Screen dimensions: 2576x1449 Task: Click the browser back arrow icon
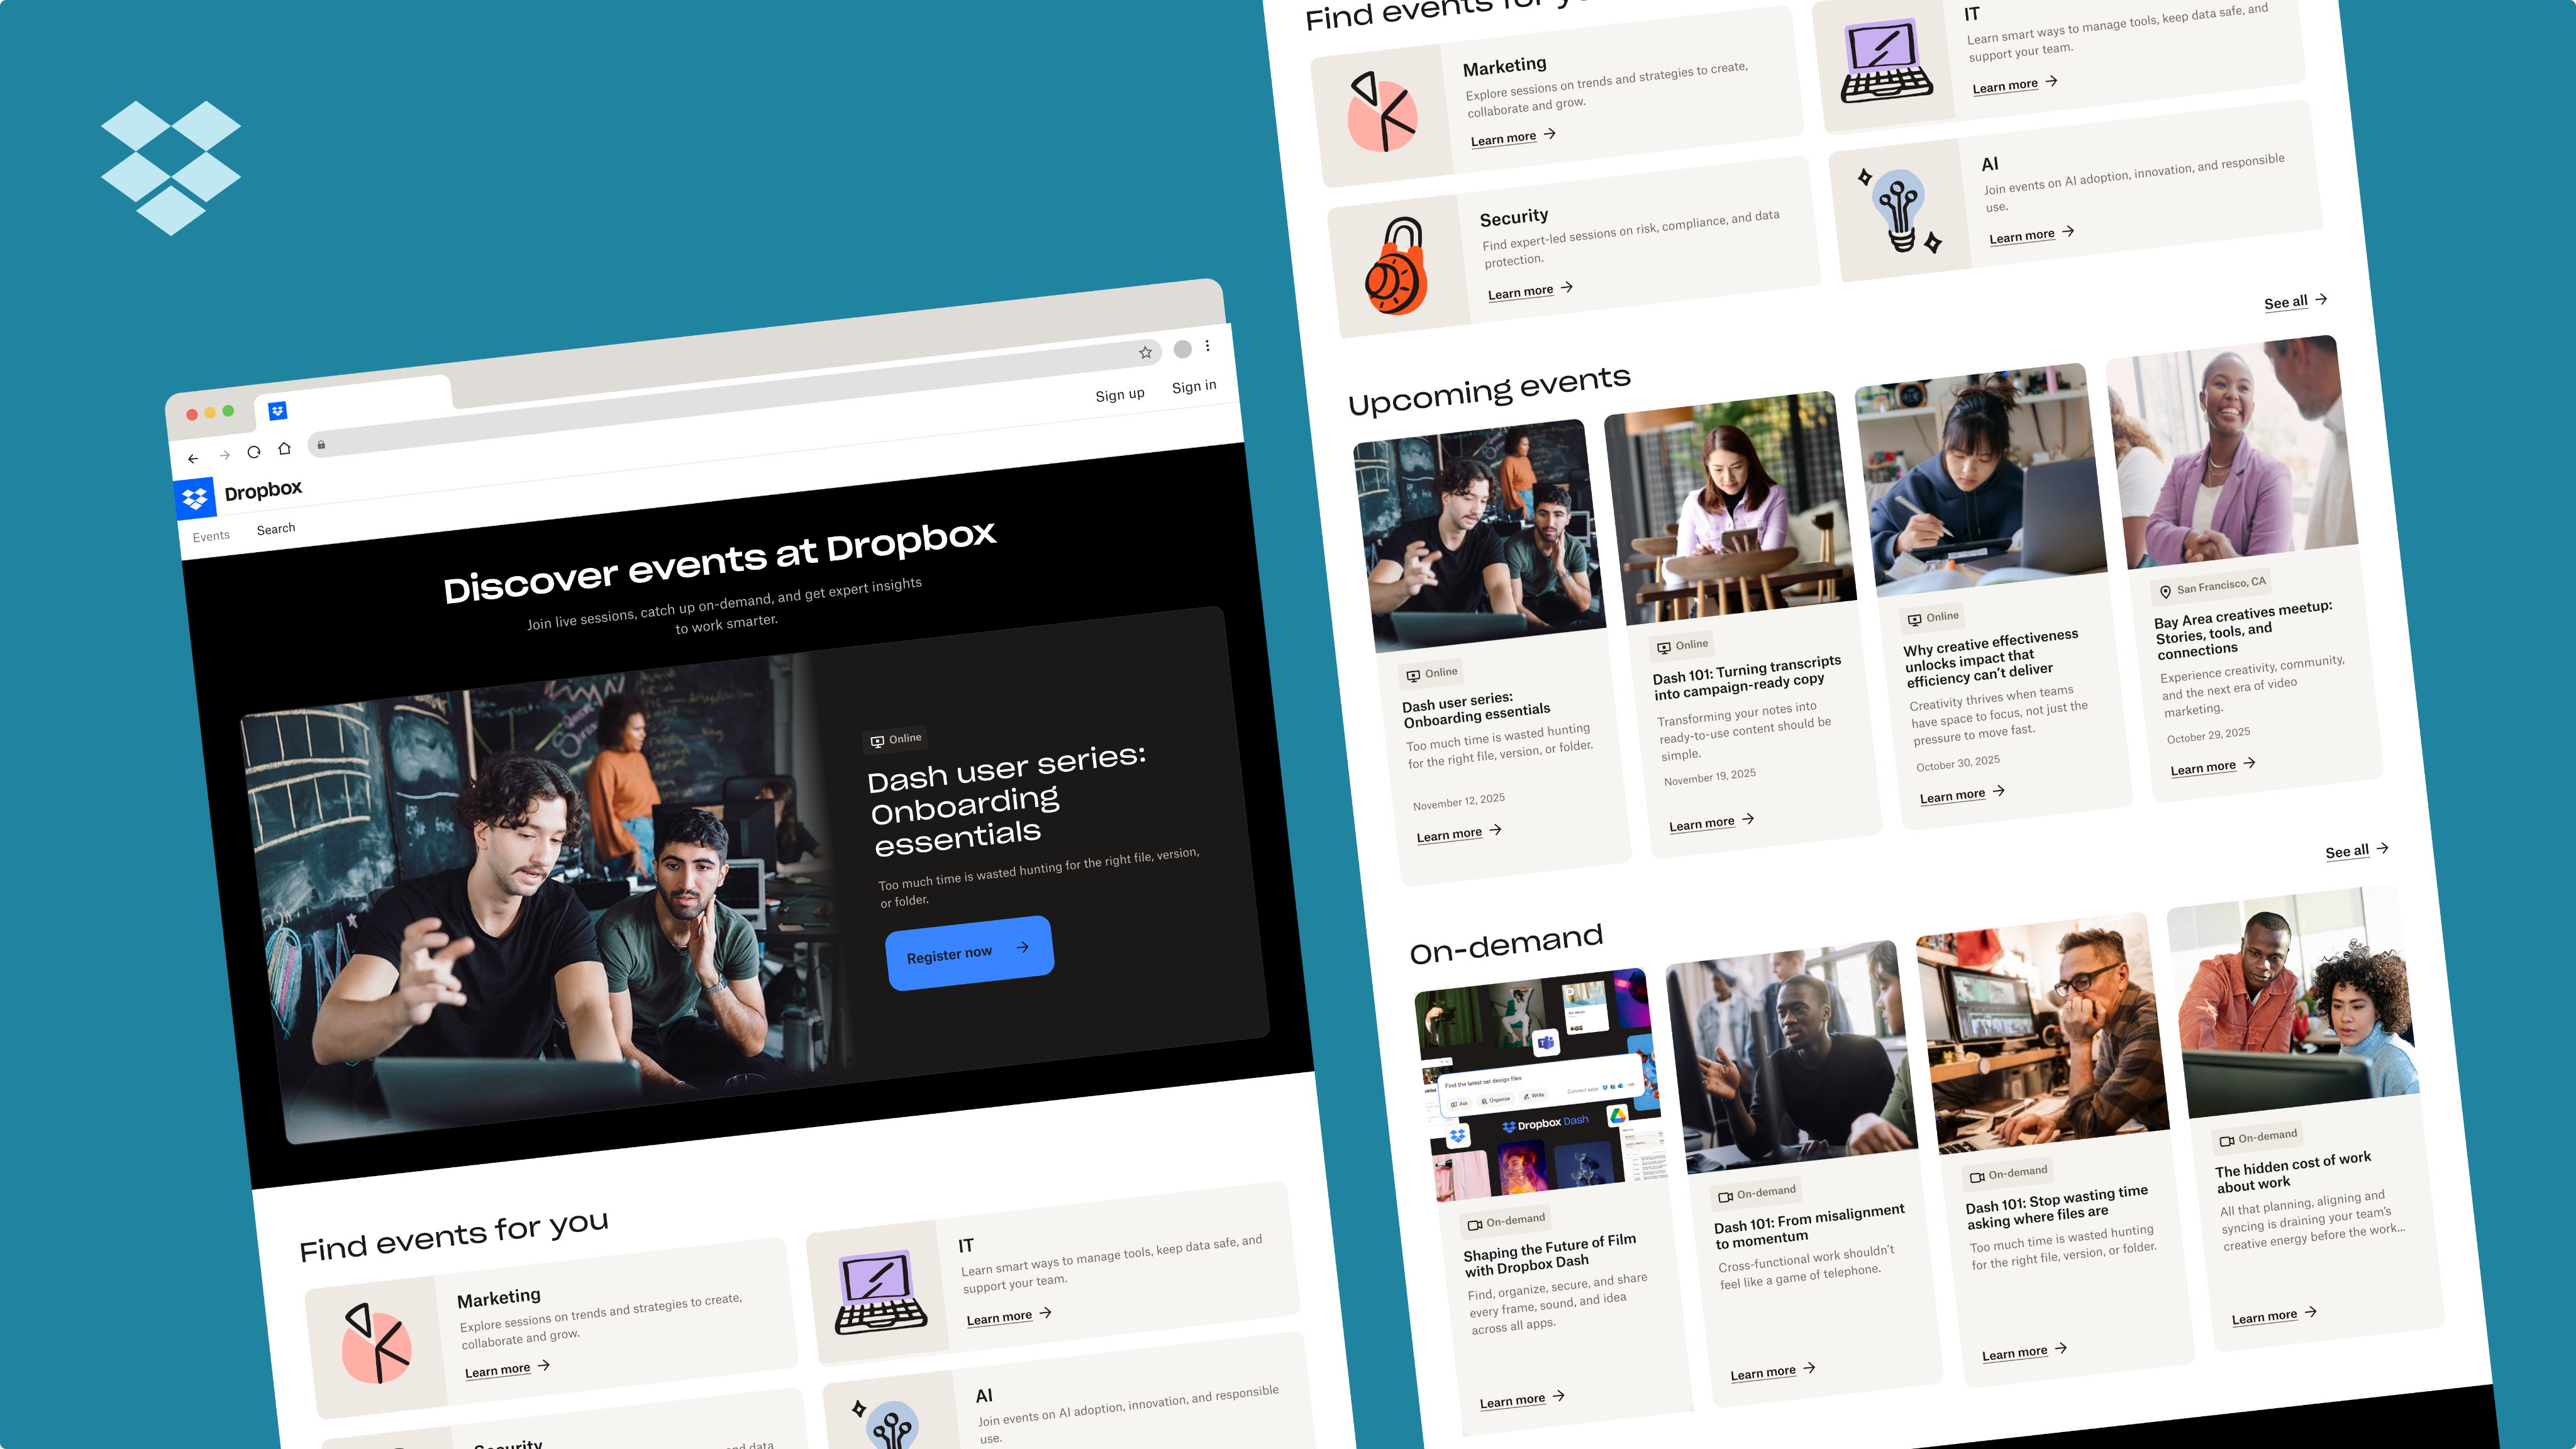point(193,459)
